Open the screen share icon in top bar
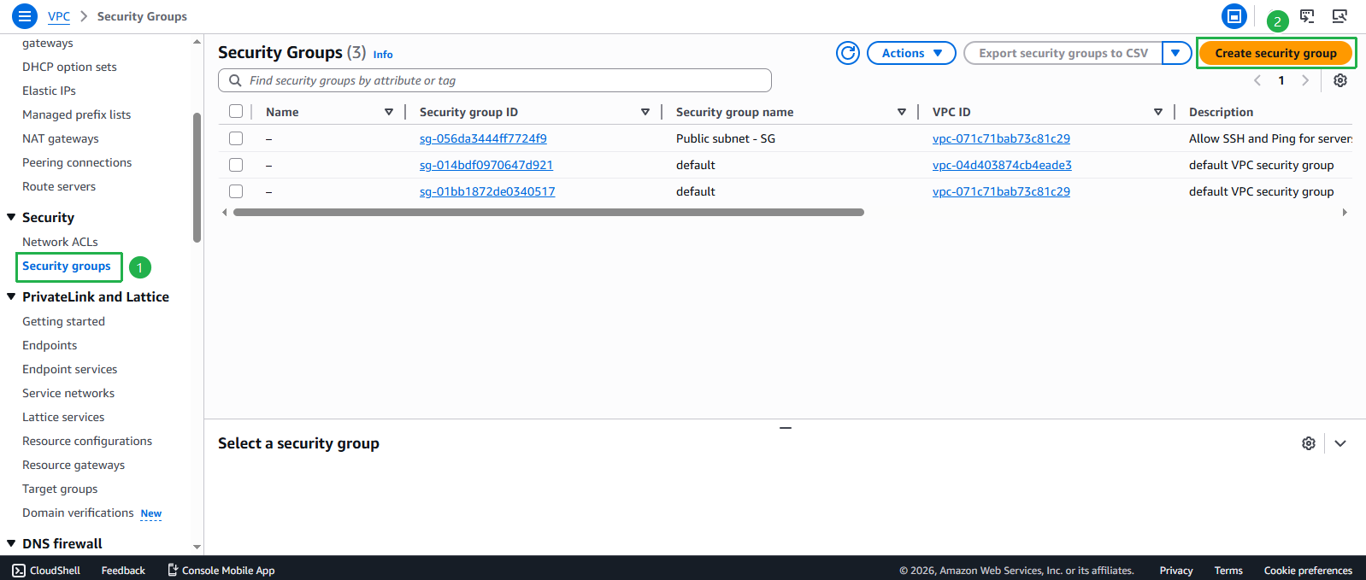Viewport: 1366px width, 580px height. (x=1308, y=16)
